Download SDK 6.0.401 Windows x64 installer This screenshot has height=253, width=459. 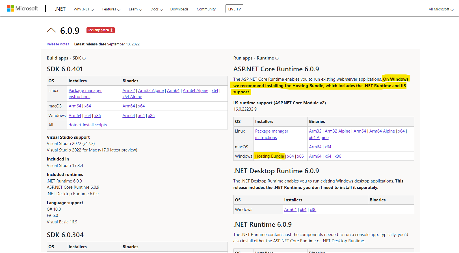pos(88,116)
